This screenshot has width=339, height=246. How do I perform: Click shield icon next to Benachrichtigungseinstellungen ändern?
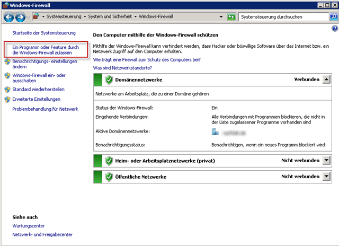coord(7,61)
